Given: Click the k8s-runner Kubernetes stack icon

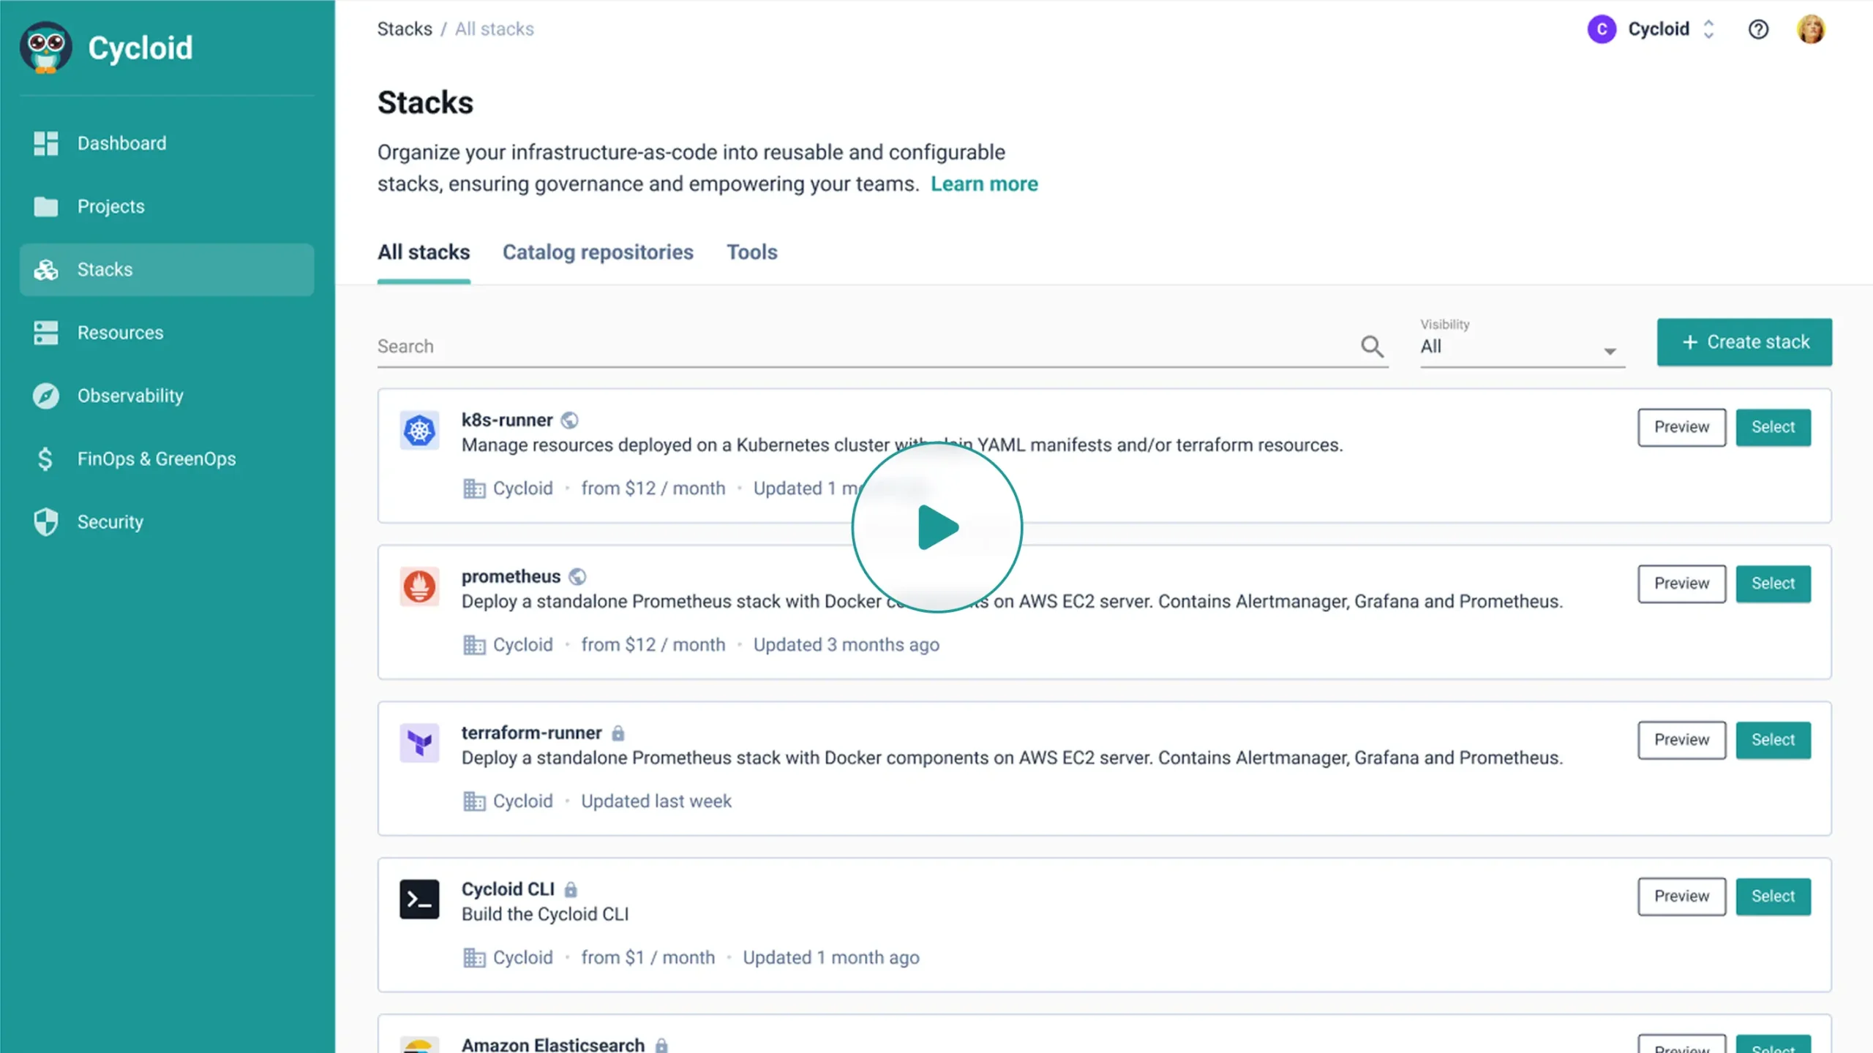Looking at the screenshot, I should (x=419, y=430).
